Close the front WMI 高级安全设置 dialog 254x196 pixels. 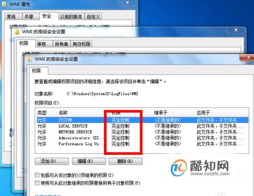pyautogui.click(x=248, y=58)
